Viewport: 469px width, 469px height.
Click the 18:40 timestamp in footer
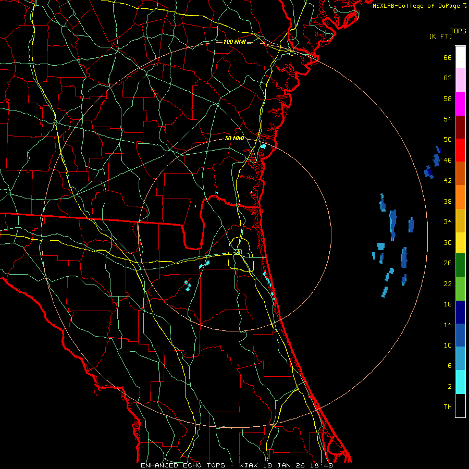[x=322, y=465]
